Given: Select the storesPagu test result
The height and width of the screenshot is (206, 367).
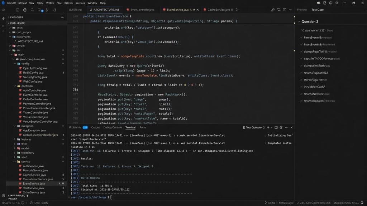Looking at the screenshot, I should [x=315, y=80].
